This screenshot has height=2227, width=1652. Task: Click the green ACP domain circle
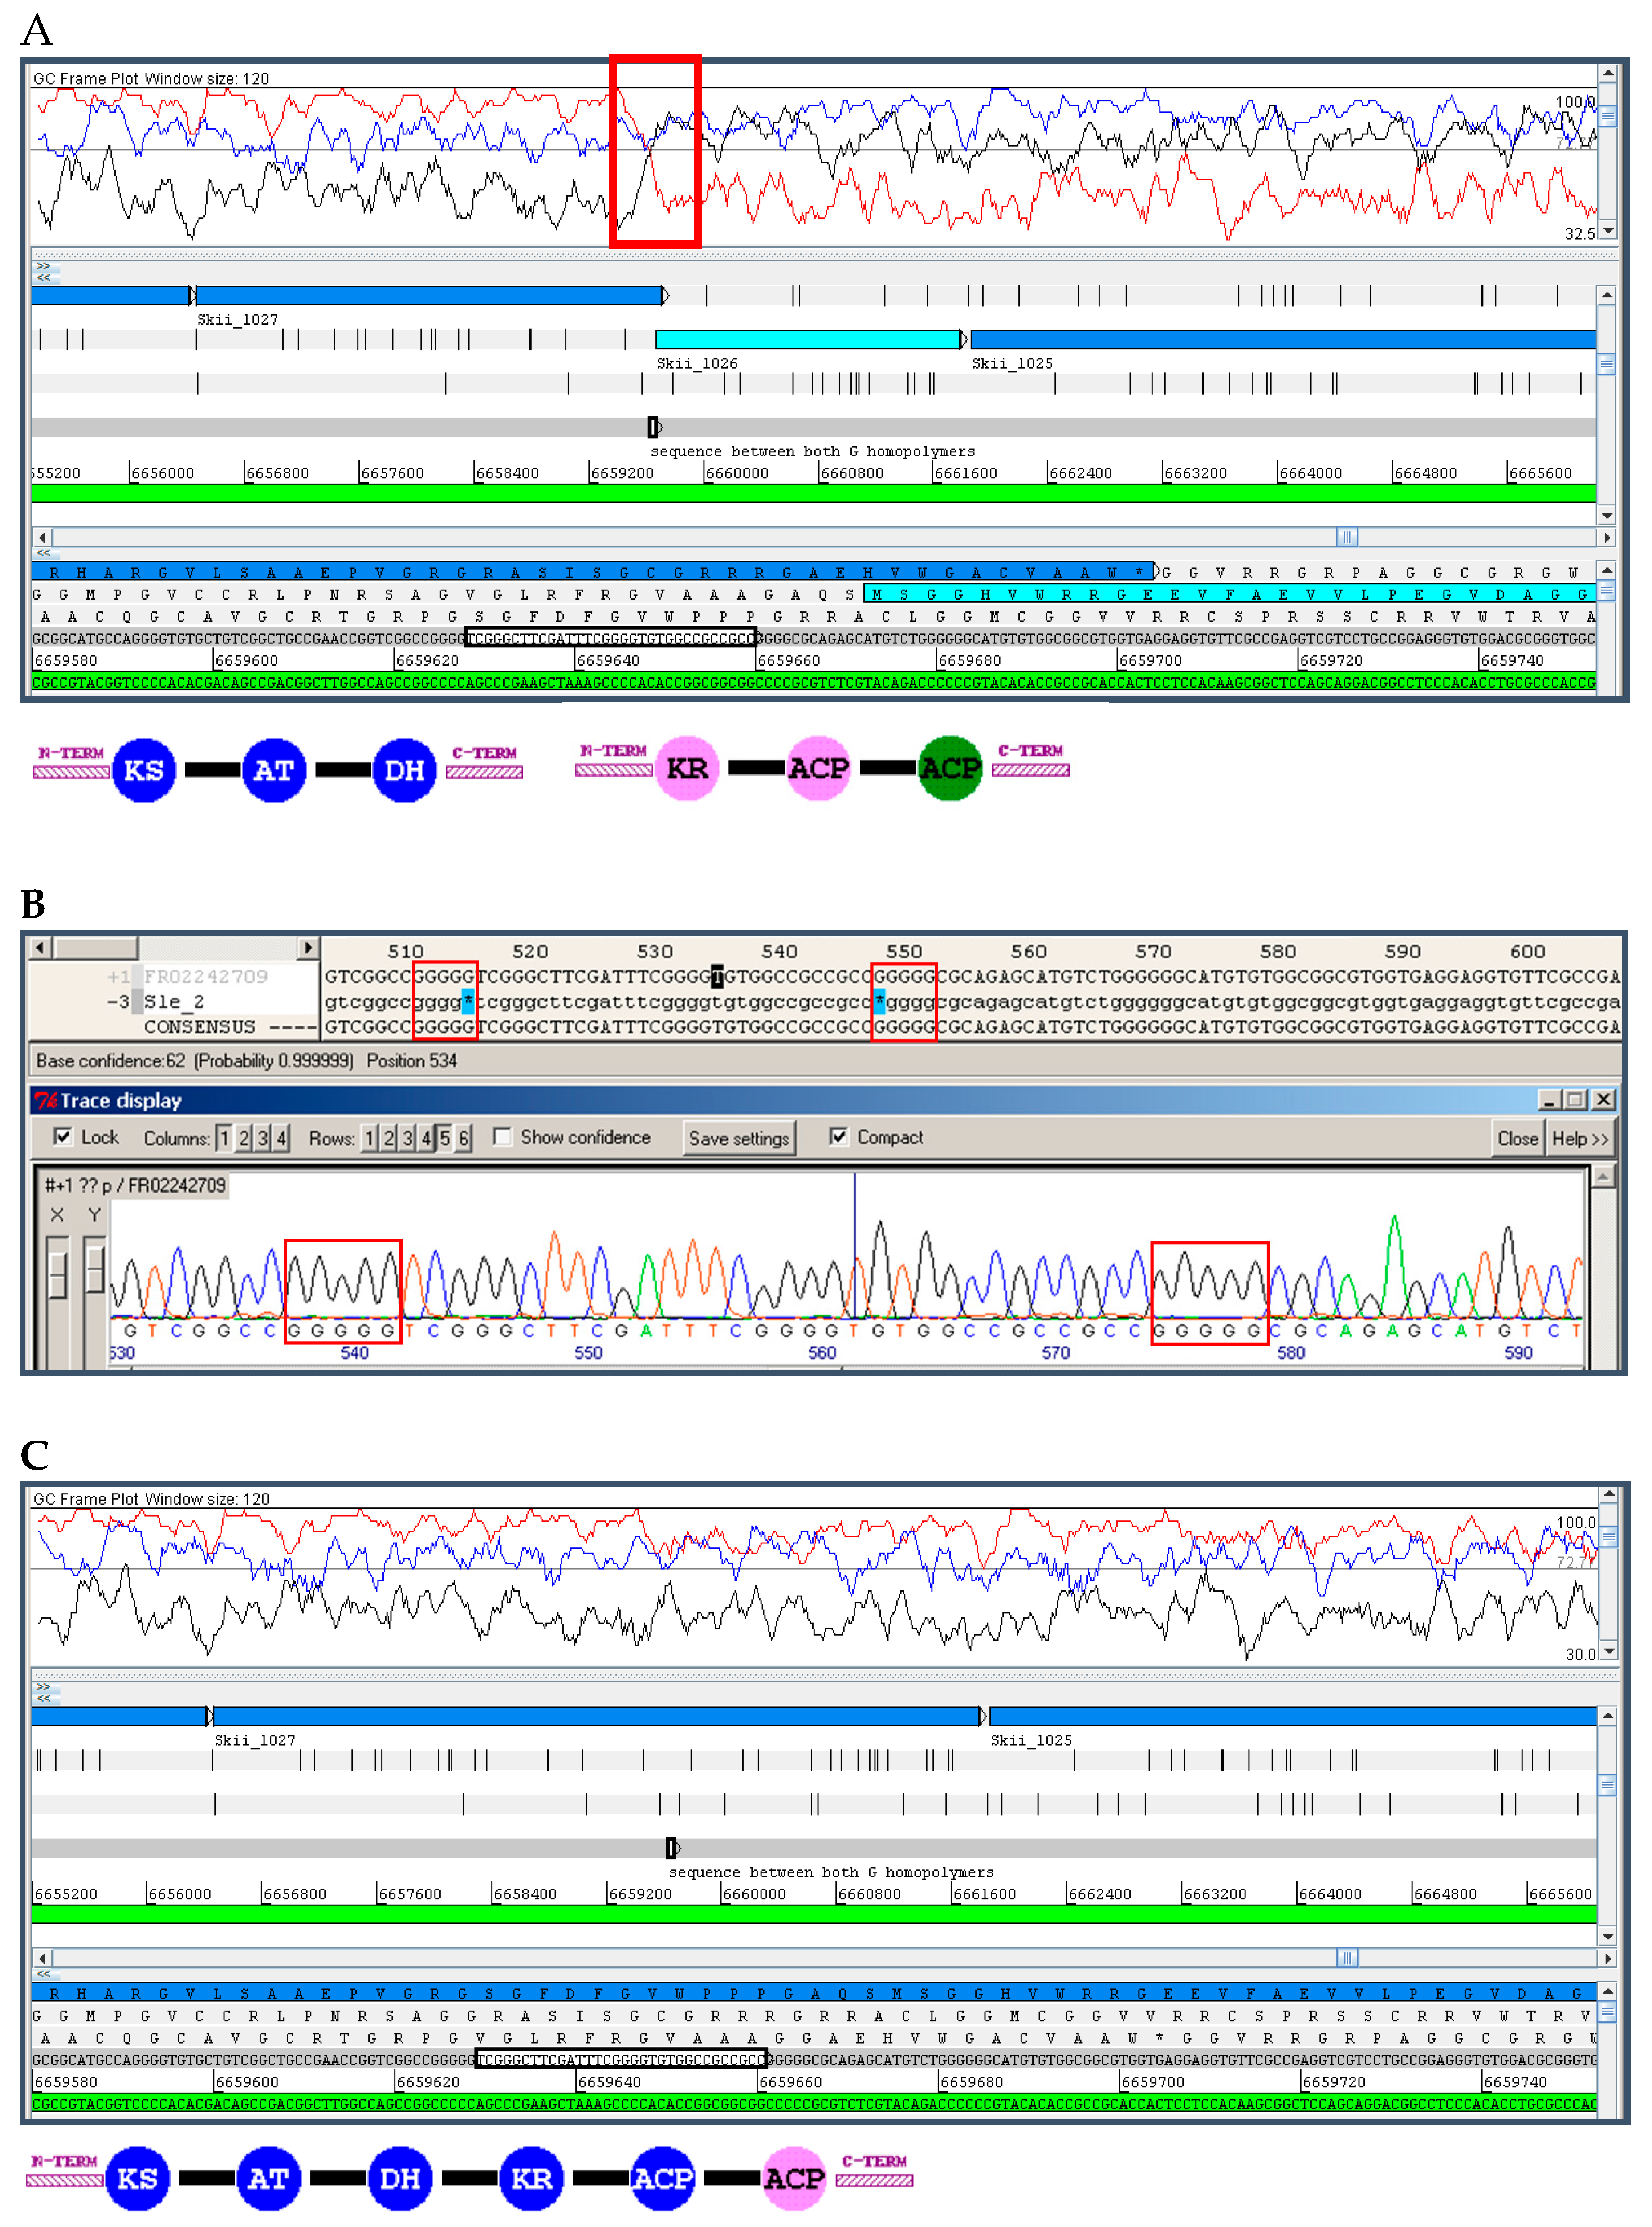pos(949,768)
